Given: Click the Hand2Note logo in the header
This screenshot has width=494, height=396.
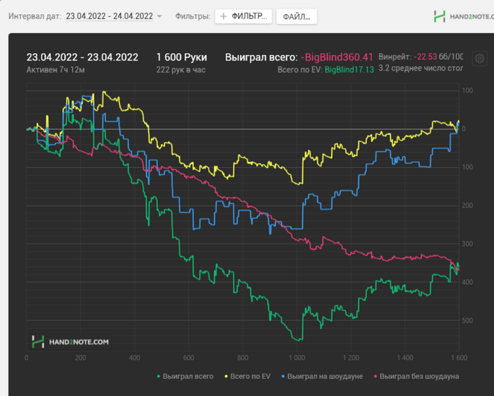Looking at the screenshot, I should pos(464,16).
